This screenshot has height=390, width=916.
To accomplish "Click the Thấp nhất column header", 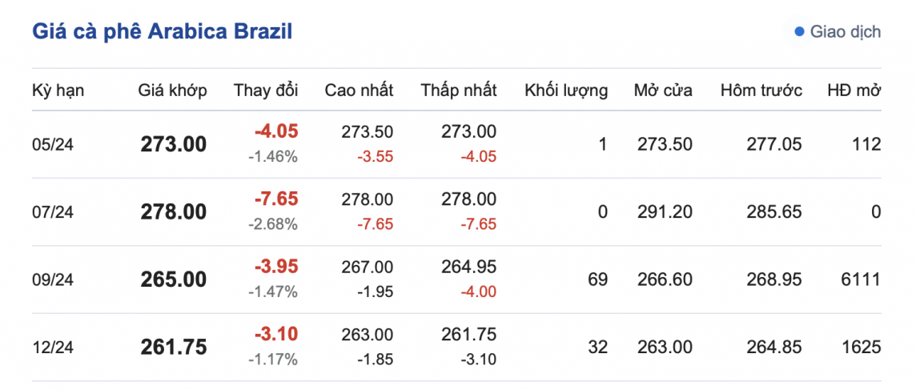I will (459, 90).
